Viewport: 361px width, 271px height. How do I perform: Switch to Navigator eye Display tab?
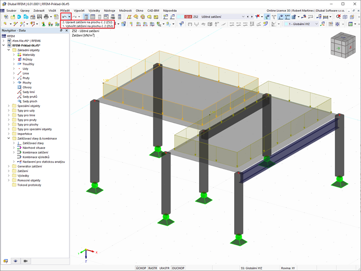coord(15,261)
